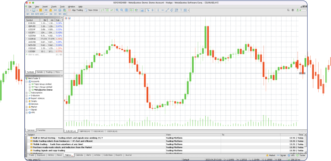This screenshot has width=331, height=161.
Task: Select the GBPUSD row in Market Watch
Action: (x=44, y=26)
